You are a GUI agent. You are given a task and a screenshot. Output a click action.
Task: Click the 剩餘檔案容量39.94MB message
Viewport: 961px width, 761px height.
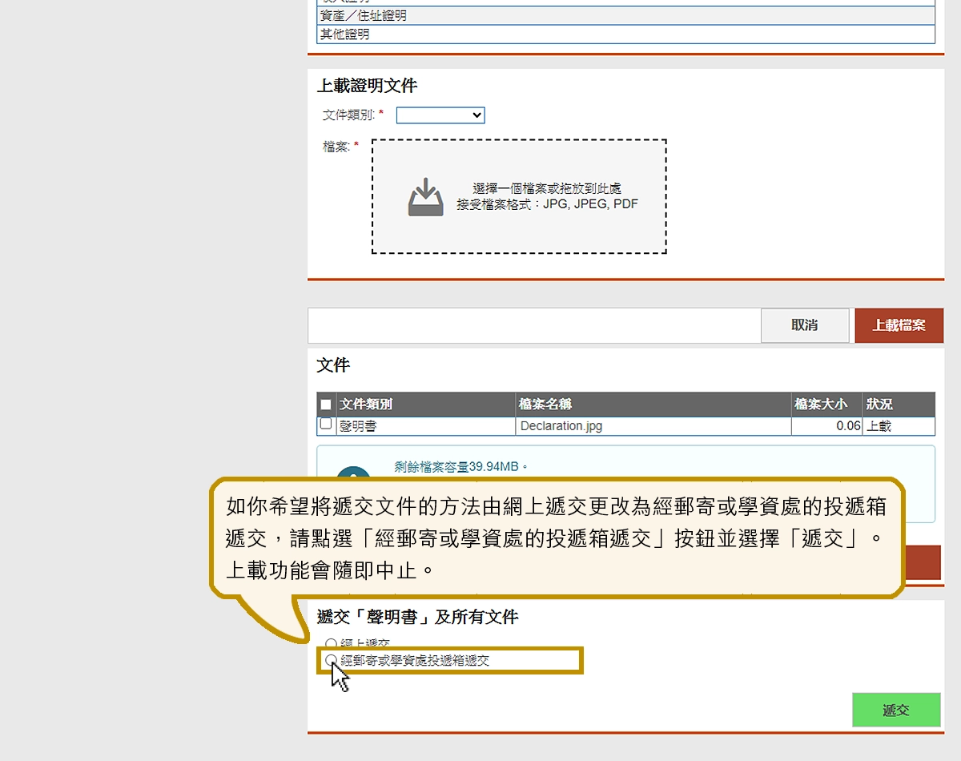(461, 467)
